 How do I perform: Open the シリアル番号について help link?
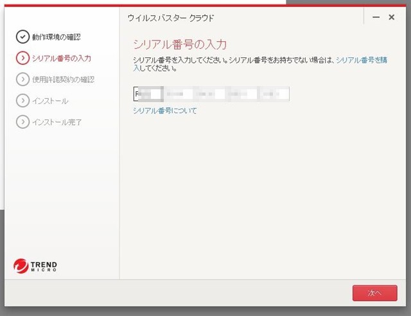(x=165, y=110)
